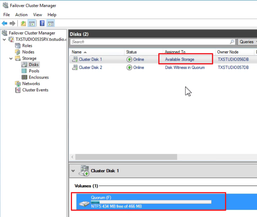Open the Help menu
257x217 pixels.
pyautogui.click(x=52, y=15)
